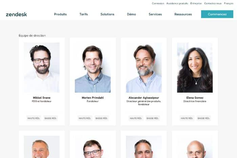Open the Produits menu

click(60, 14)
